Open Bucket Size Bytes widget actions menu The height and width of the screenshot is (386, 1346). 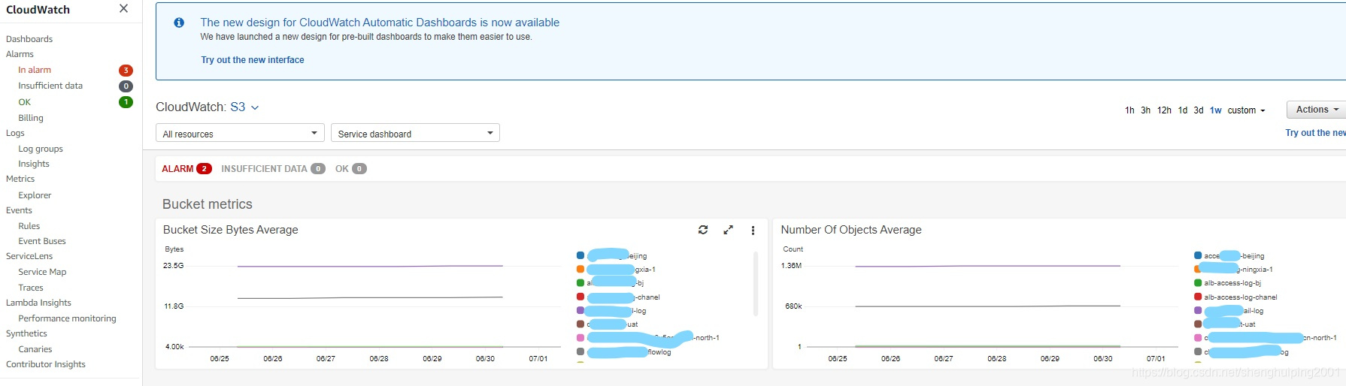click(753, 231)
